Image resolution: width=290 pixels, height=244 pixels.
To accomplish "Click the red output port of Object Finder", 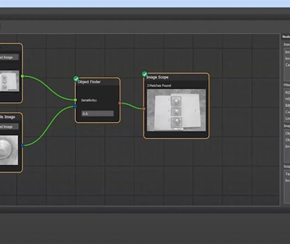I will (x=120, y=103).
